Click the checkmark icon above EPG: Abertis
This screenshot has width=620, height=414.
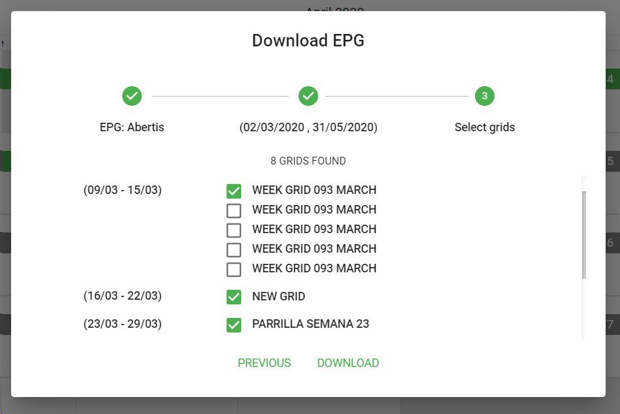132,96
